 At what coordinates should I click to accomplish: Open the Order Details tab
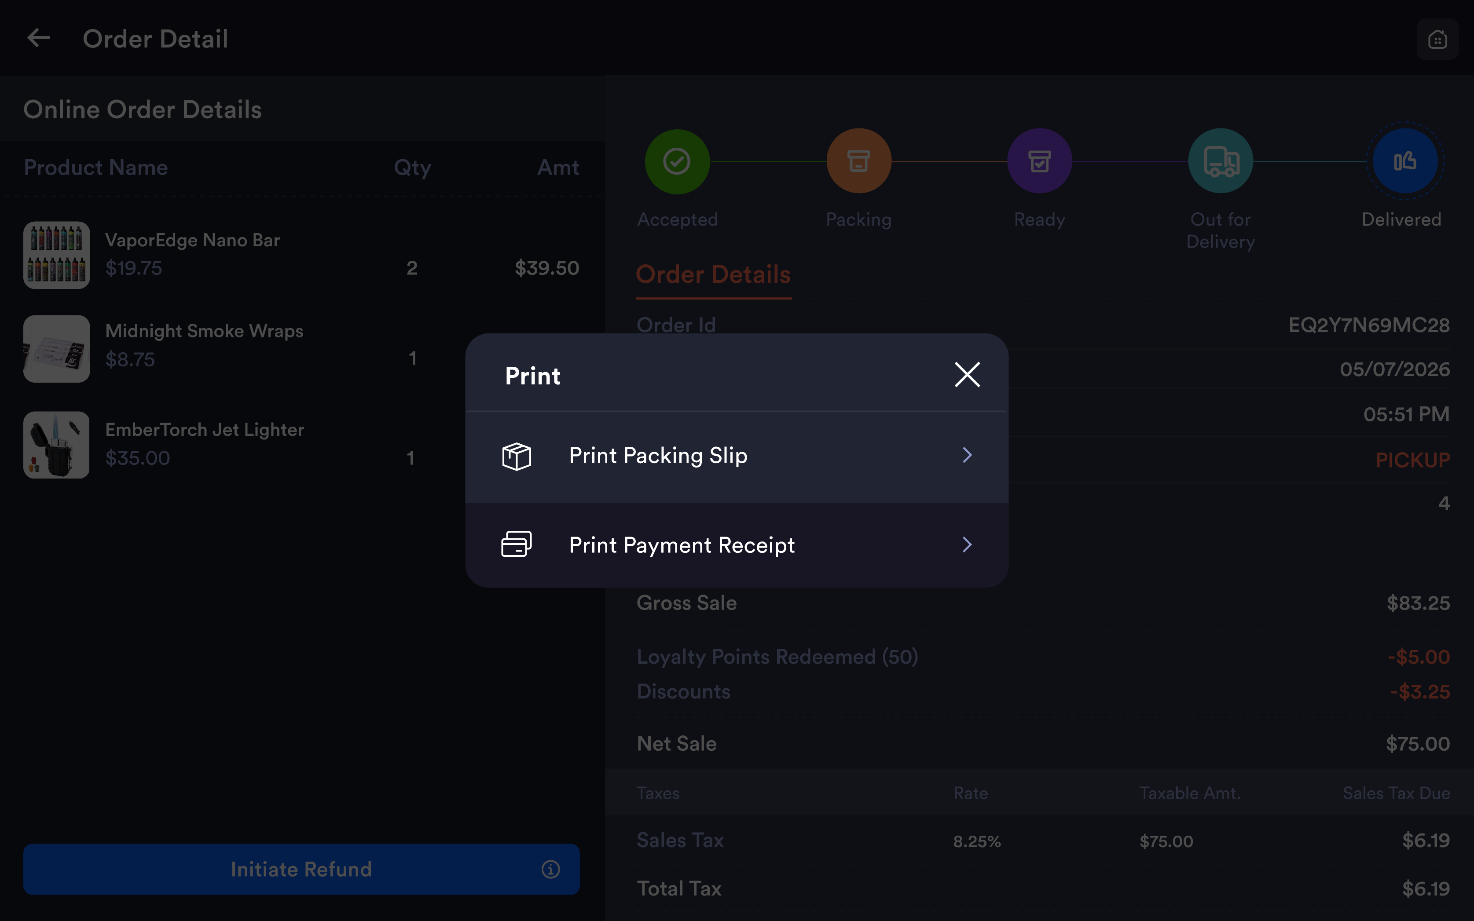coord(714,275)
